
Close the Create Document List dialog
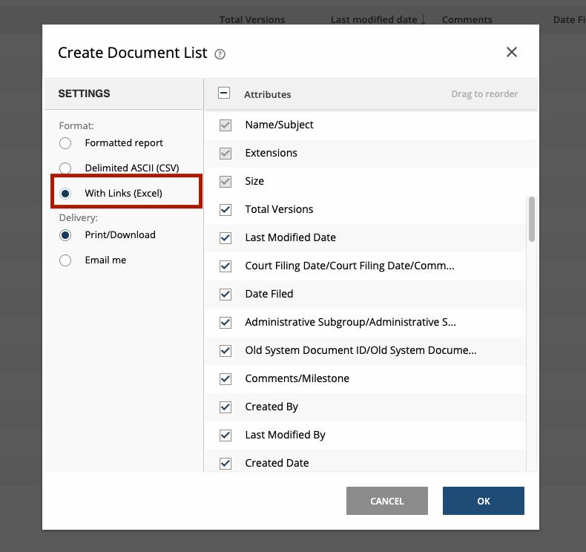pos(511,52)
